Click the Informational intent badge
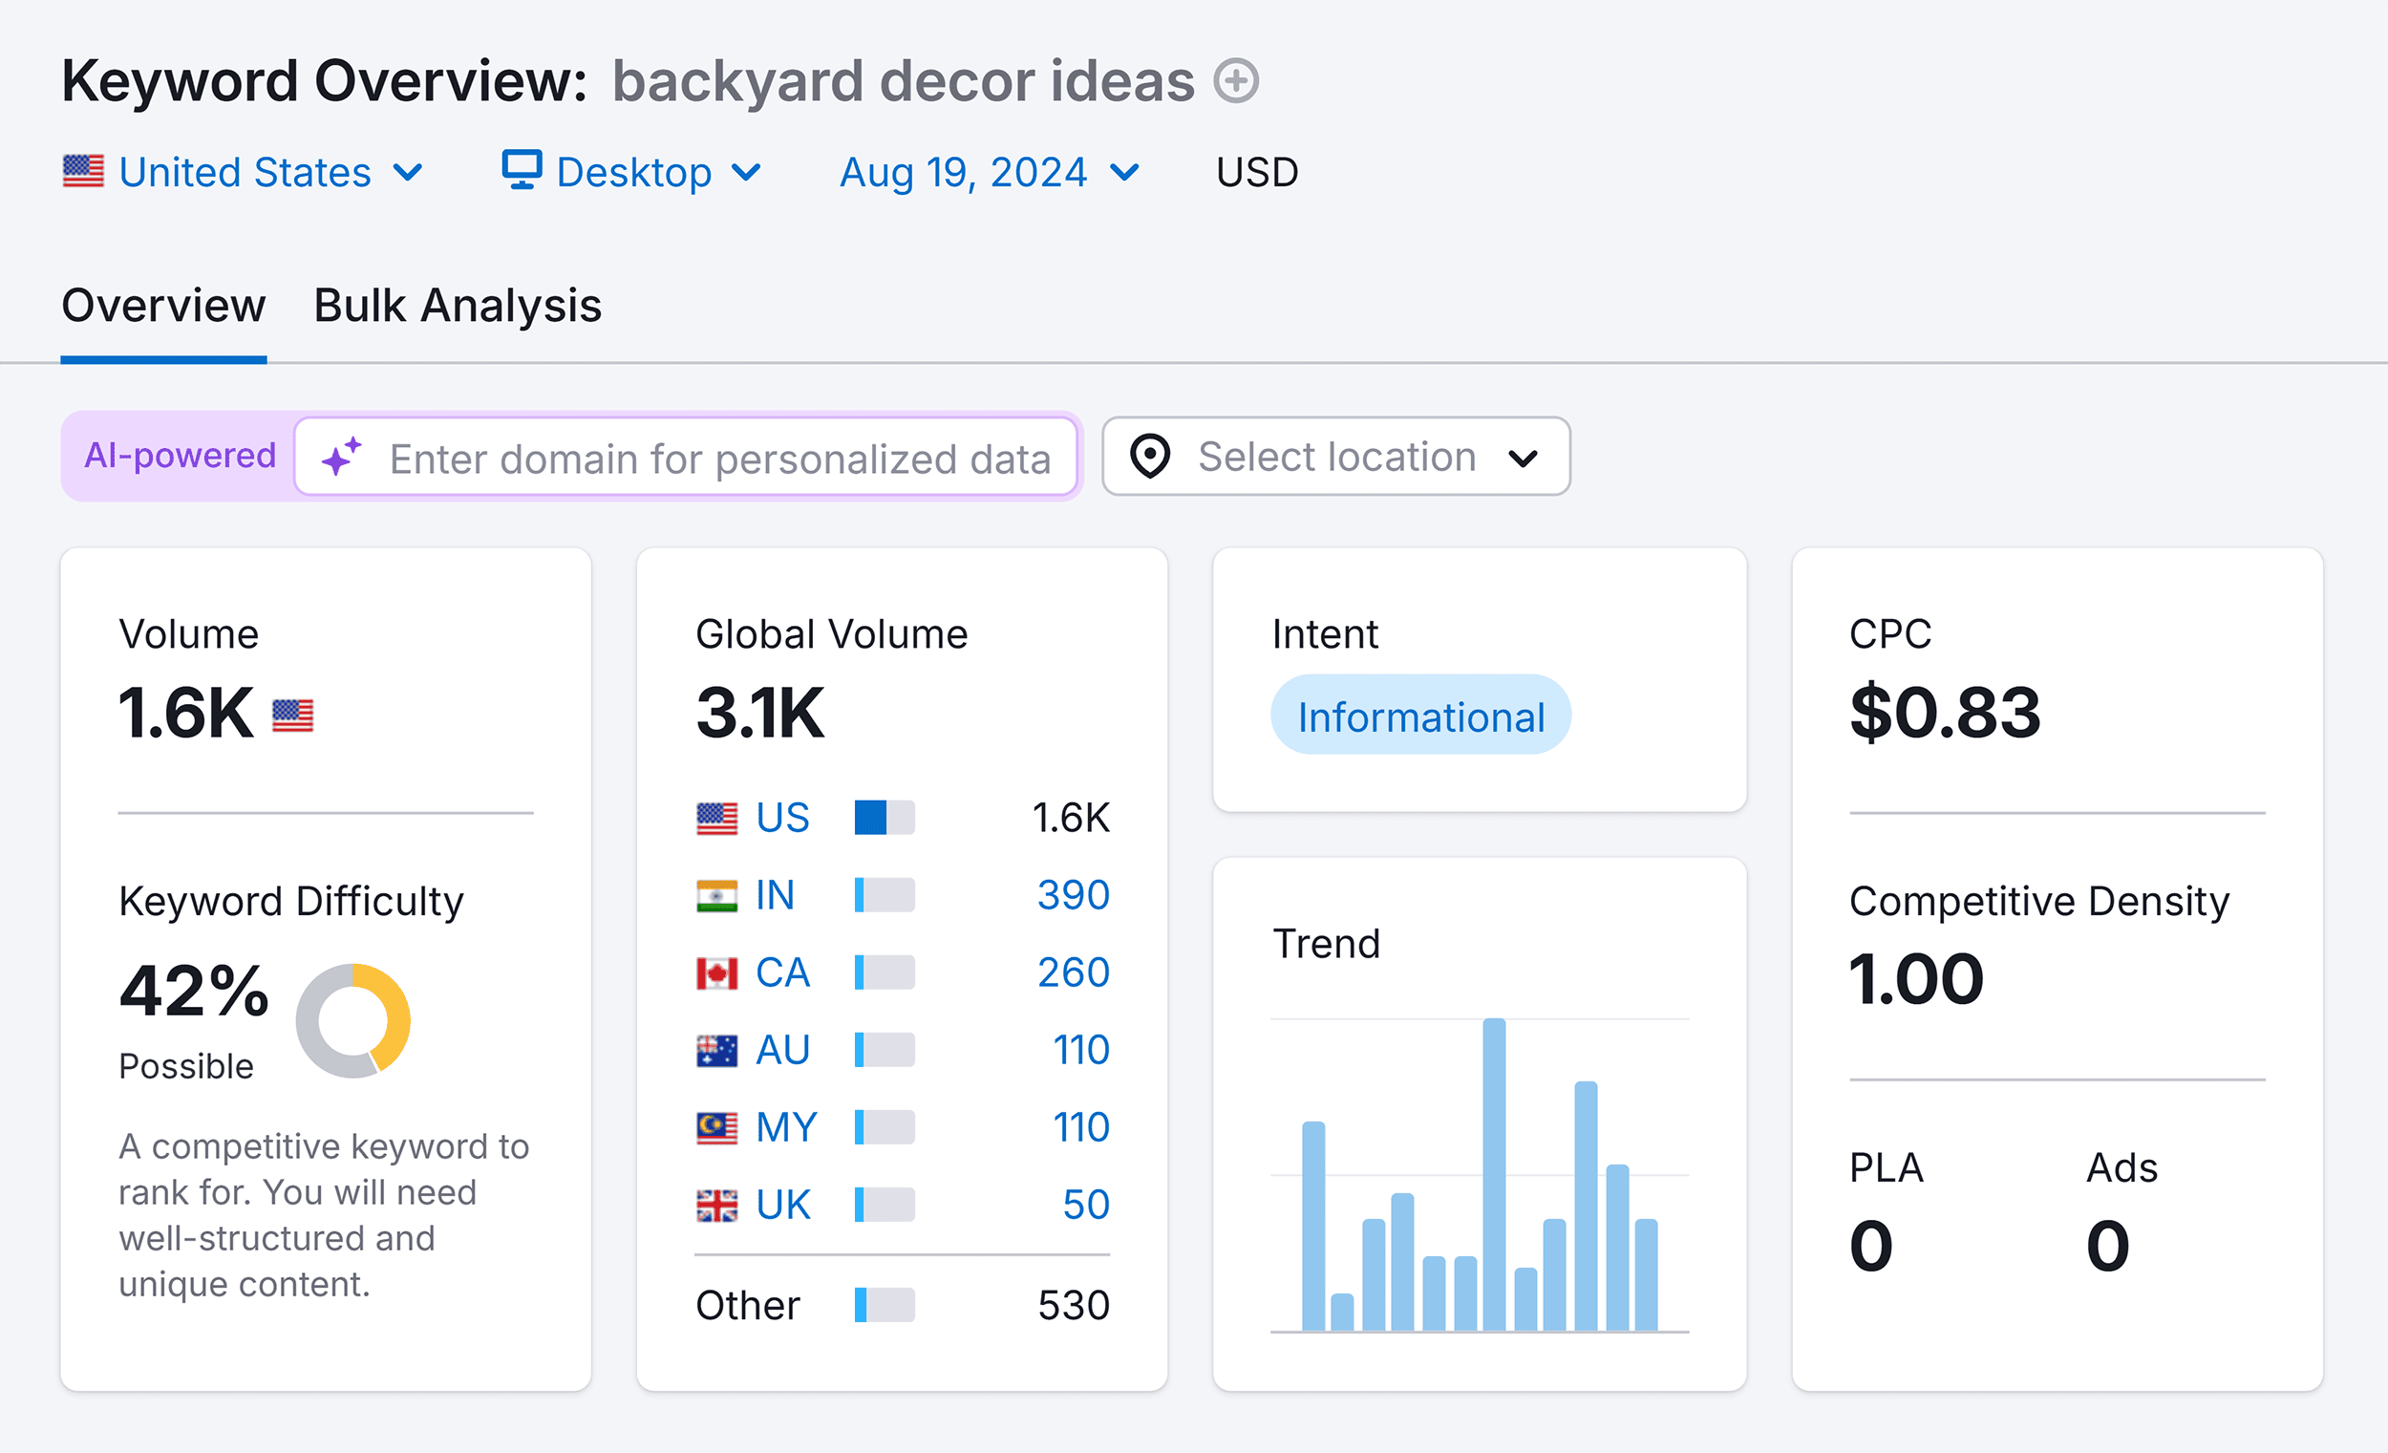Screen dimensions: 2388x1453 click(1419, 715)
